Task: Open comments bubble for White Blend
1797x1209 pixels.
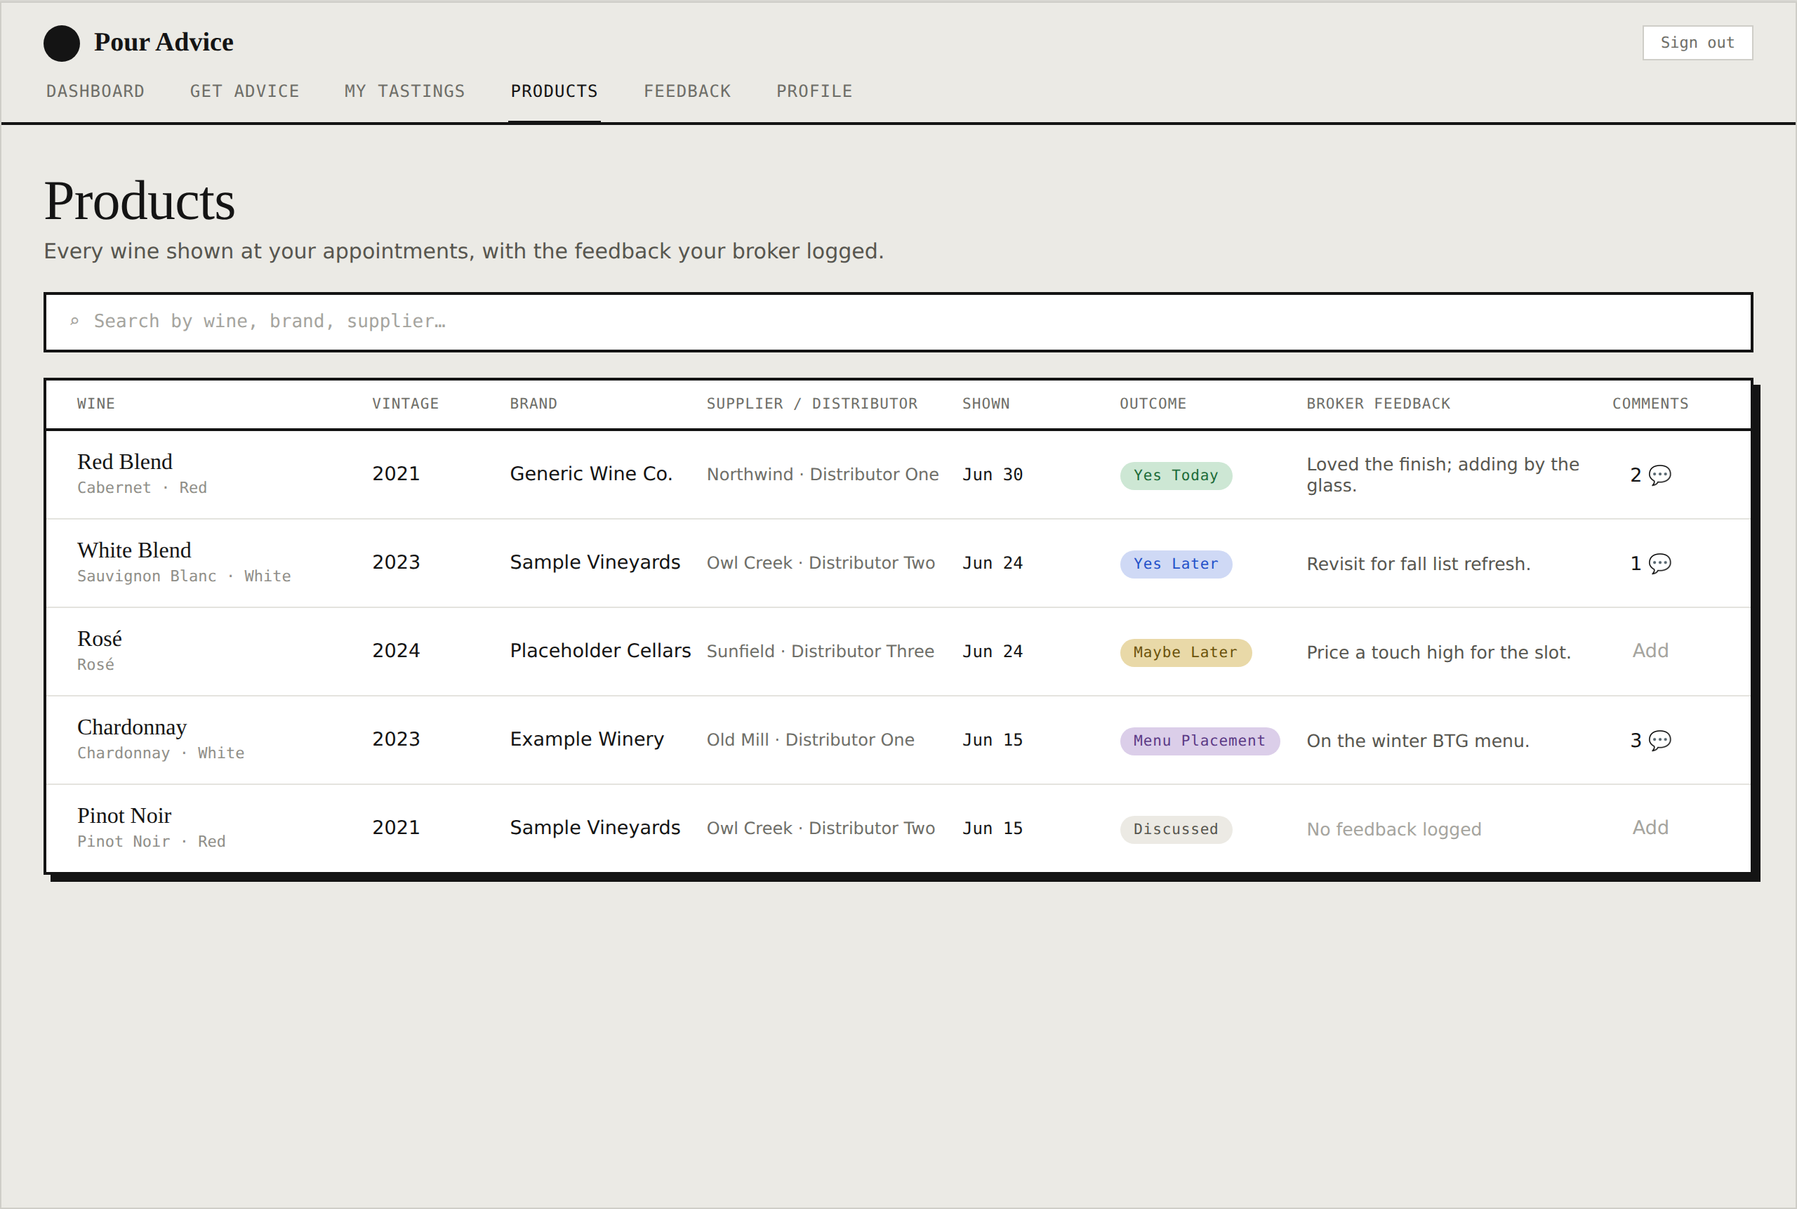Action: click(x=1650, y=564)
